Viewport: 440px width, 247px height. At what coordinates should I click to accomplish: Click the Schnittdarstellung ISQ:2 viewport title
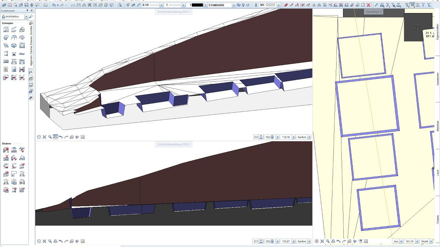(174, 144)
